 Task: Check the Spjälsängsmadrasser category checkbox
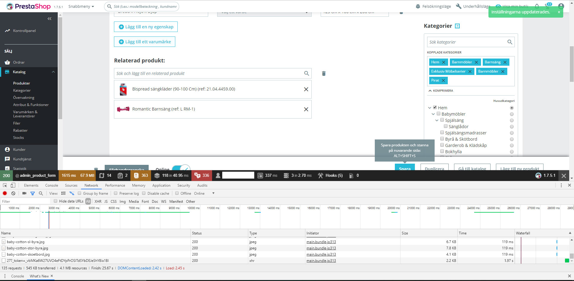pos(442,133)
